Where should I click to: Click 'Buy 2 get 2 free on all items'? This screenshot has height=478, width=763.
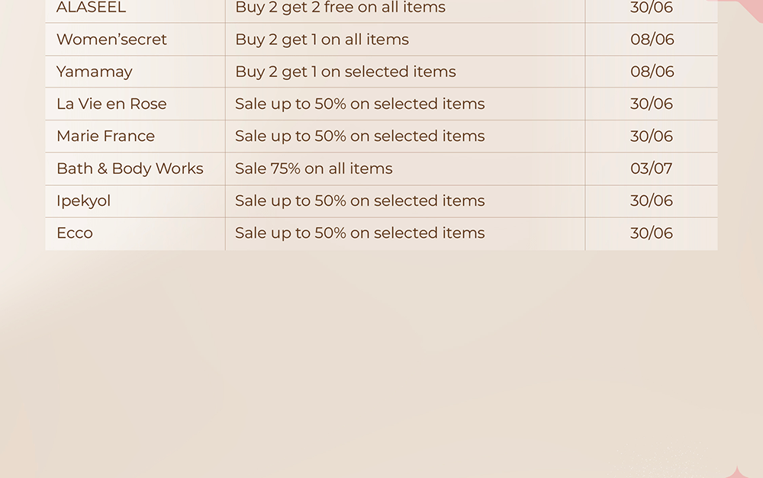point(340,8)
